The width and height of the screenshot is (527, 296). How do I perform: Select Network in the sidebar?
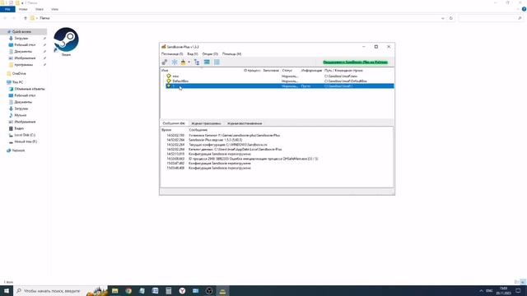coord(18,150)
